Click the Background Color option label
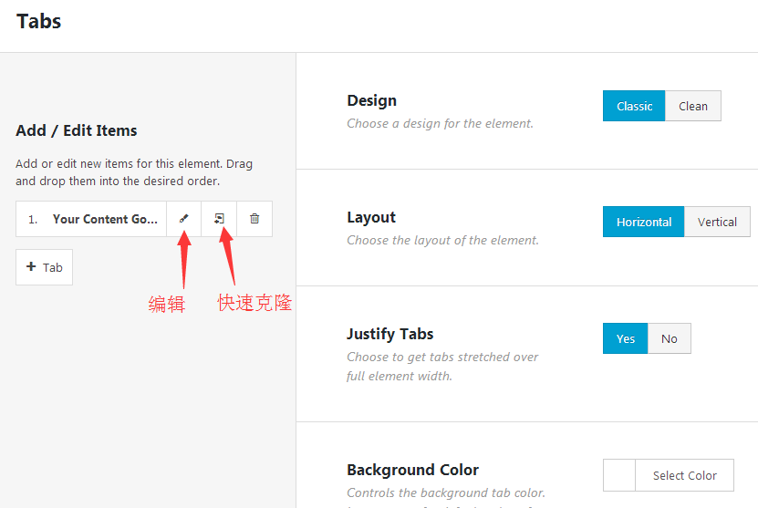 pyautogui.click(x=412, y=470)
